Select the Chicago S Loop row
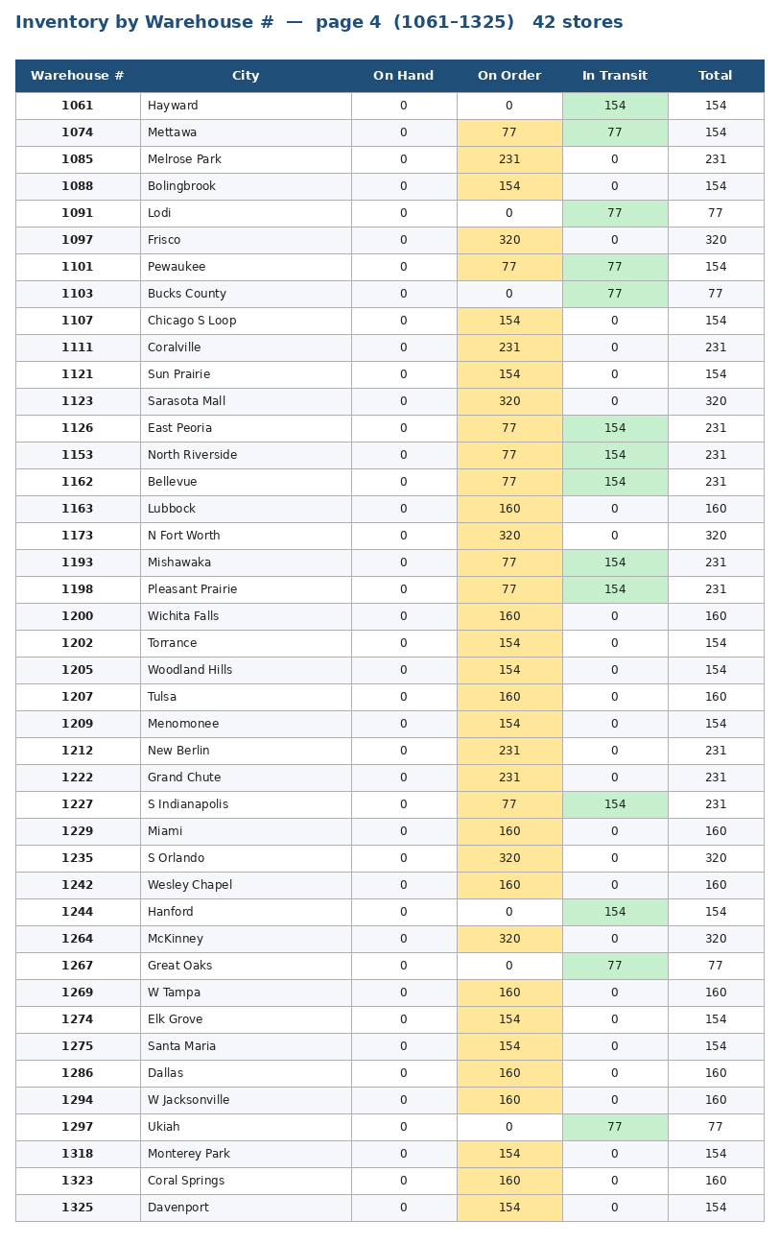The image size is (779, 1244). coord(389,321)
